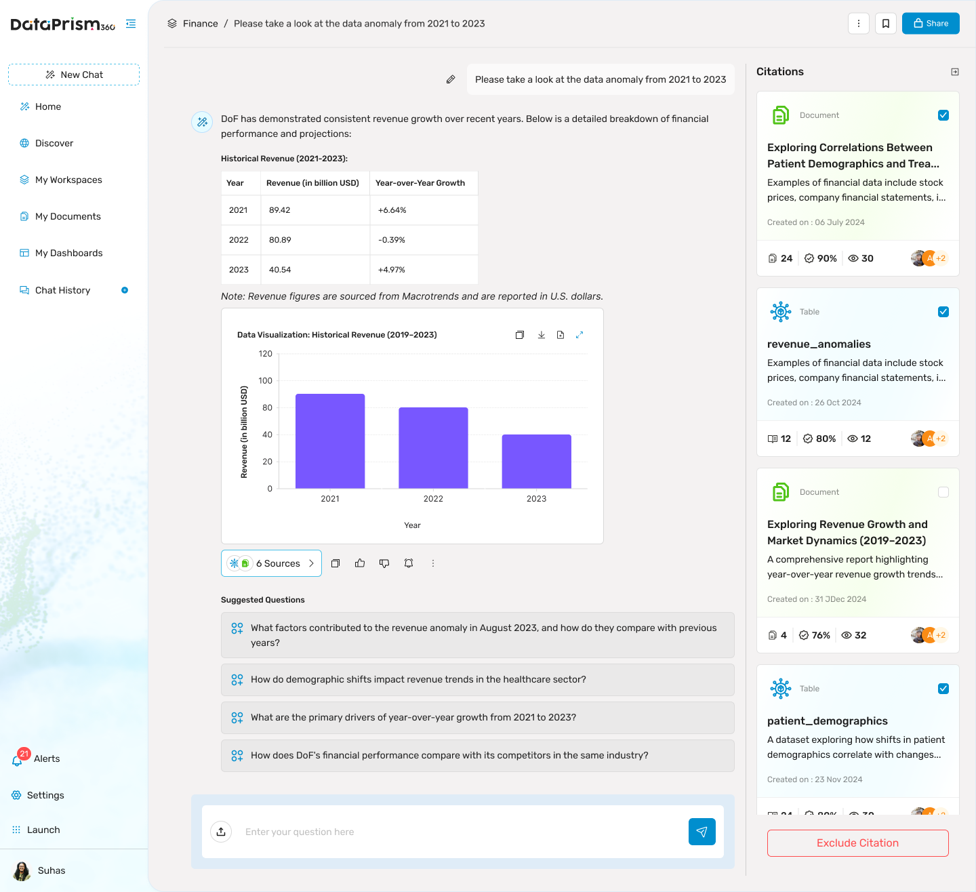Click the green document icon of the first citation
Viewport: 976px width, 892px height.
coord(781,115)
